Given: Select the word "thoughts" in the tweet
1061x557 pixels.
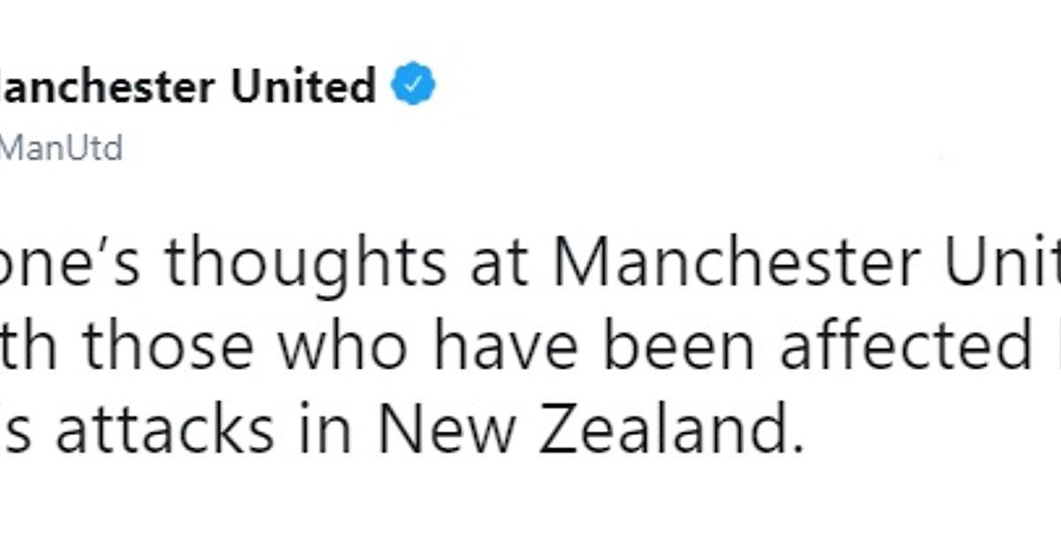Looking at the screenshot, I should [306, 263].
